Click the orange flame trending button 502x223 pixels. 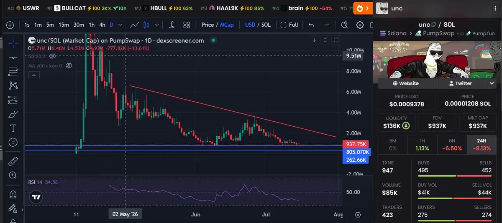362,8
